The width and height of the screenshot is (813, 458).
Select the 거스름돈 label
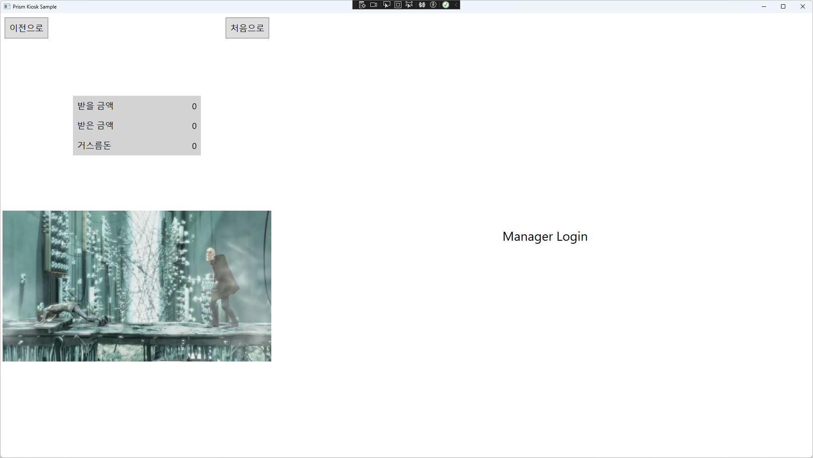point(94,145)
